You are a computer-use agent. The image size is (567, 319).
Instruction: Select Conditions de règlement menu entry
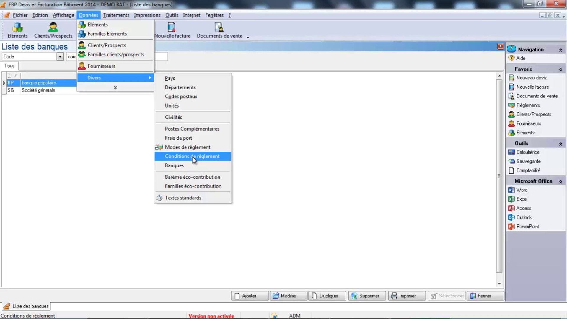tap(192, 156)
